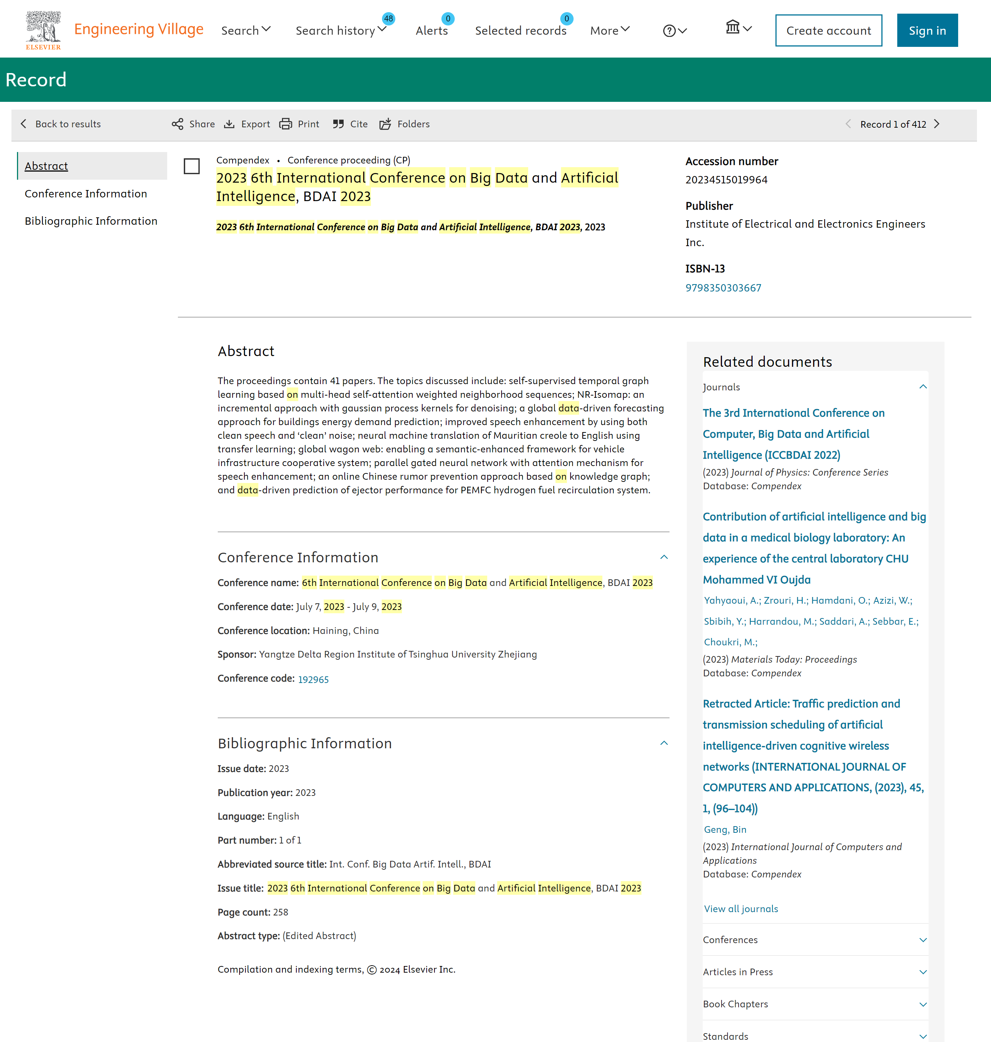
Task: Click the Cite toolbar label
Action: pos(359,124)
